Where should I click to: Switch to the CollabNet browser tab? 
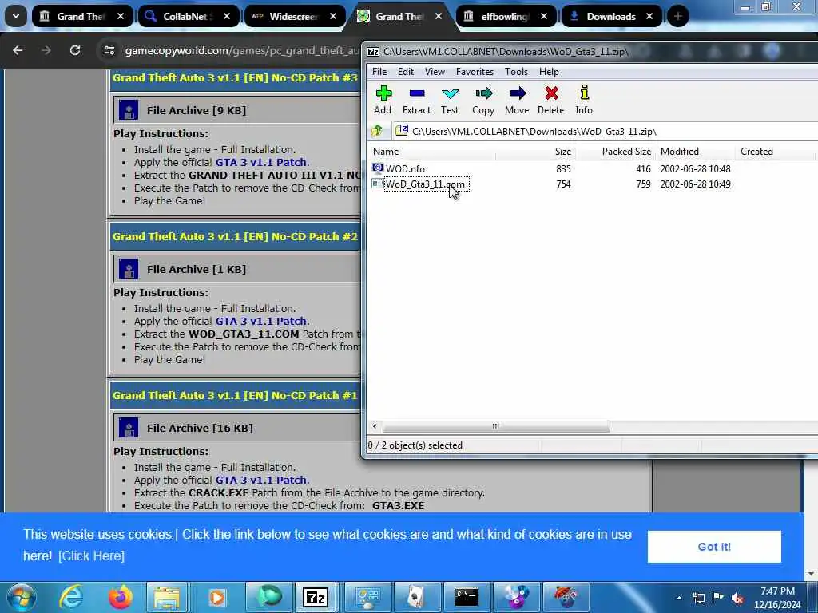click(x=188, y=16)
